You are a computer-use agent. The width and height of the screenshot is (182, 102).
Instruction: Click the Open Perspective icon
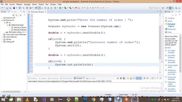coord(163,8)
